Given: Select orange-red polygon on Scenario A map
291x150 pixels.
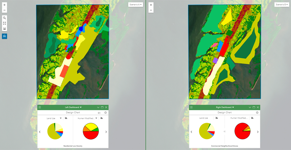Looking at the screenshot, I should (64, 71).
